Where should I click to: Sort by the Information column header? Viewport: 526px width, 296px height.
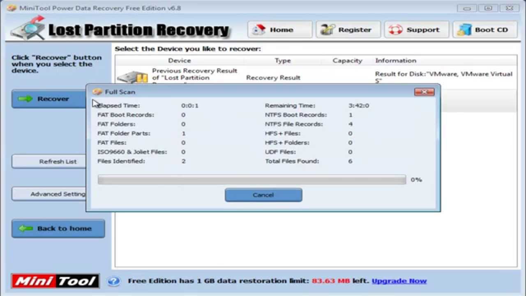[x=396, y=60]
